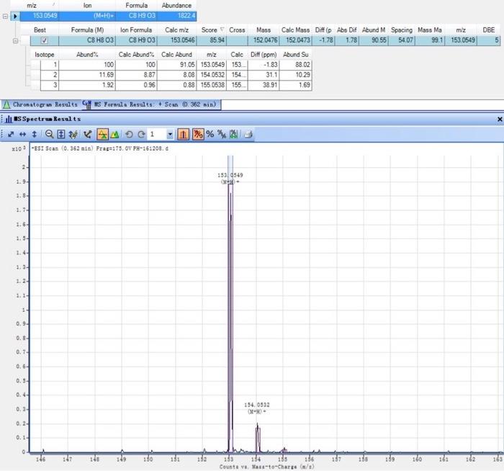Screen dimensions: 504x471
Task: Click the Calc Mass column header
Action: pyautogui.click(x=295, y=30)
